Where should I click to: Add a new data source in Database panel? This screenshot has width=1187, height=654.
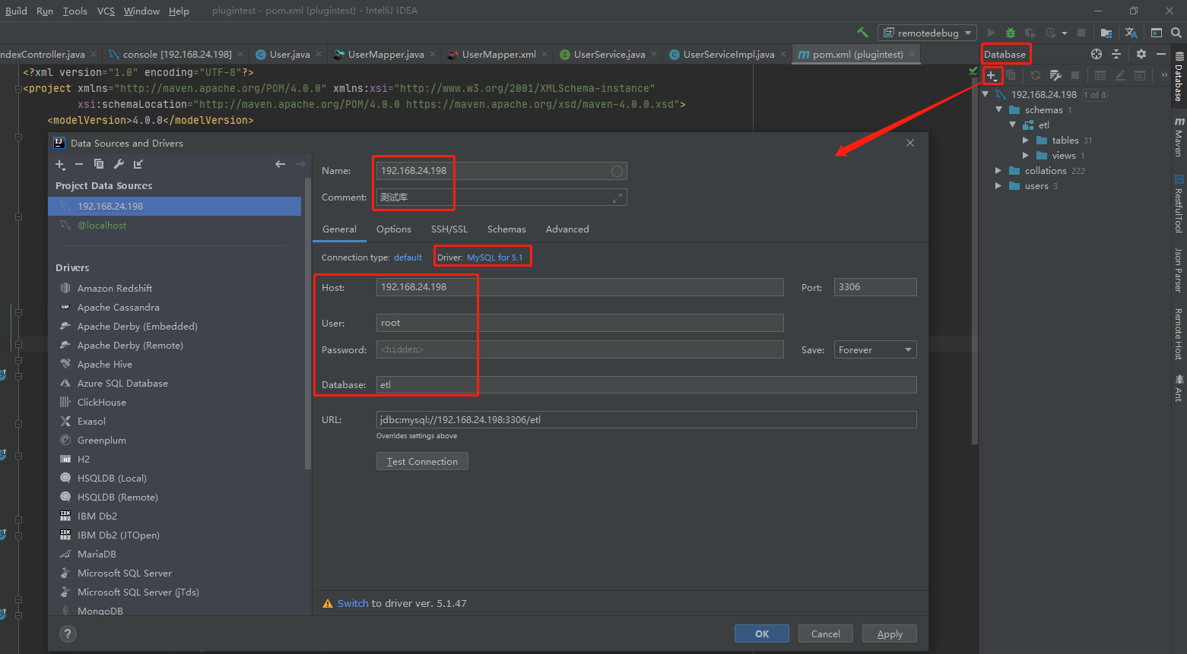992,75
